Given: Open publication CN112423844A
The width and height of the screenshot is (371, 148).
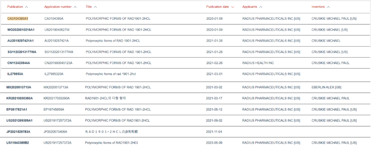Looking at the screenshot, I should [19, 63].
